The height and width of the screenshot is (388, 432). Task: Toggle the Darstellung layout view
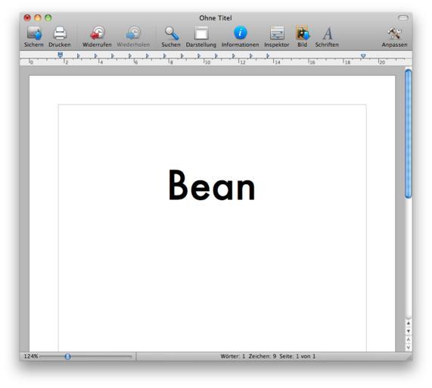201,33
